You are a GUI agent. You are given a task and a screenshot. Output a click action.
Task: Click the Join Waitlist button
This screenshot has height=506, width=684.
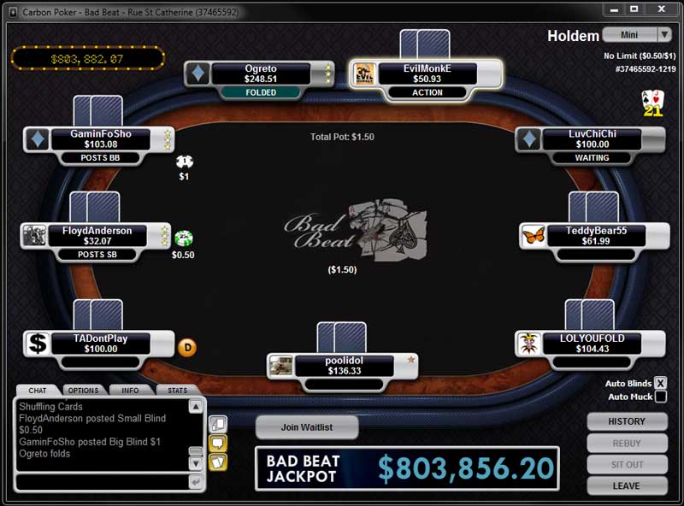[307, 427]
